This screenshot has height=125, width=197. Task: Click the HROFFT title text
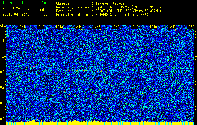[19, 2]
